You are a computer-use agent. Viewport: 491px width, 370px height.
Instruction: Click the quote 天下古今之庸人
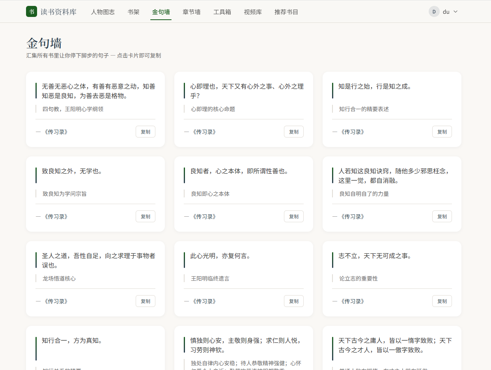(395, 345)
